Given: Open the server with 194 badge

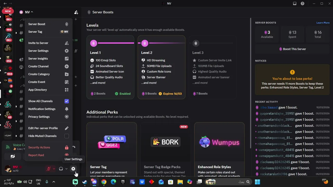Looking at the screenshot, I should tap(8, 27).
